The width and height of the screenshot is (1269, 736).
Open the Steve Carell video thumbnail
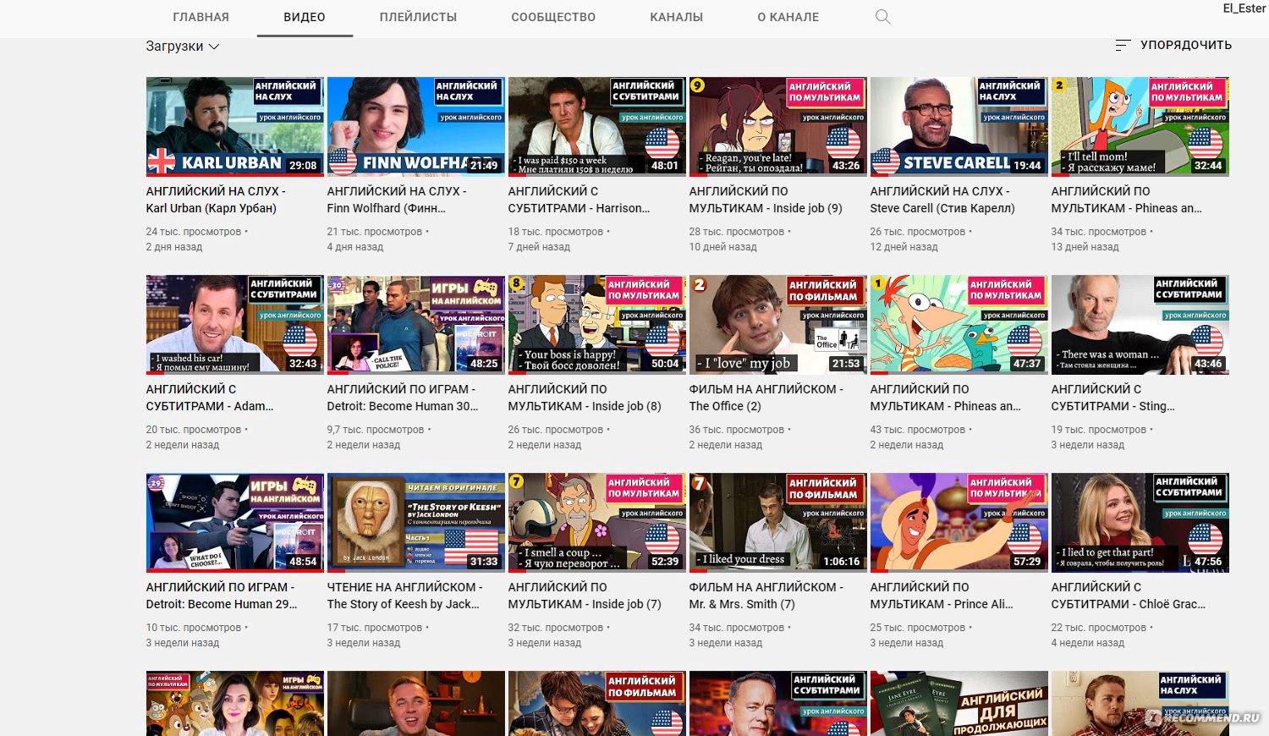959,127
